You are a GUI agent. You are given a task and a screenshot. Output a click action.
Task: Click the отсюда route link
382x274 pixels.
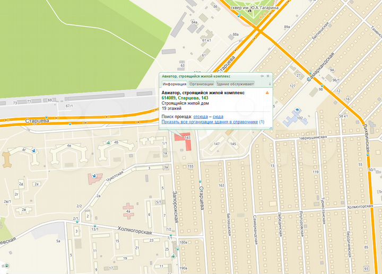[201, 116]
